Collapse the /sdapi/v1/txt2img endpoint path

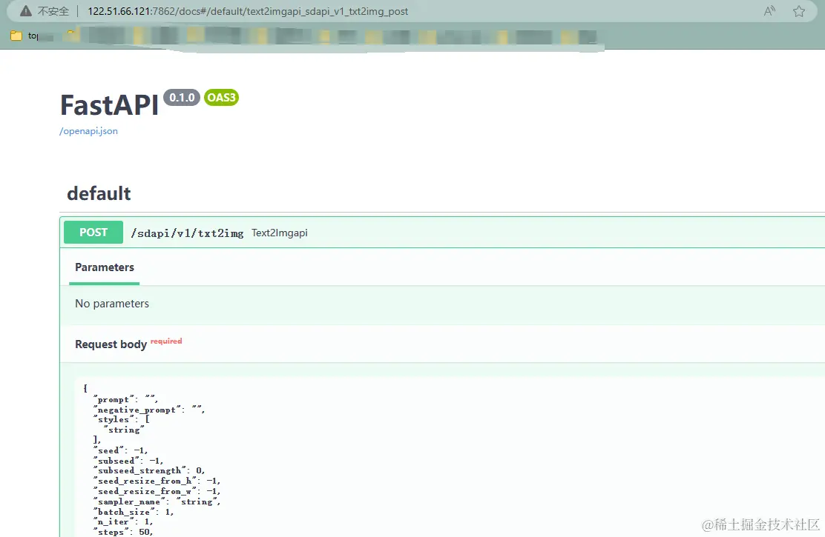[x=187, y=233]
